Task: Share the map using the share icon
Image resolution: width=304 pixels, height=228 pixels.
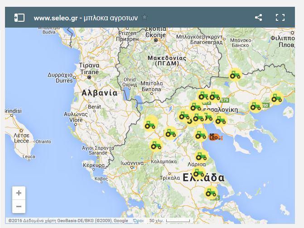Action: 258,18
